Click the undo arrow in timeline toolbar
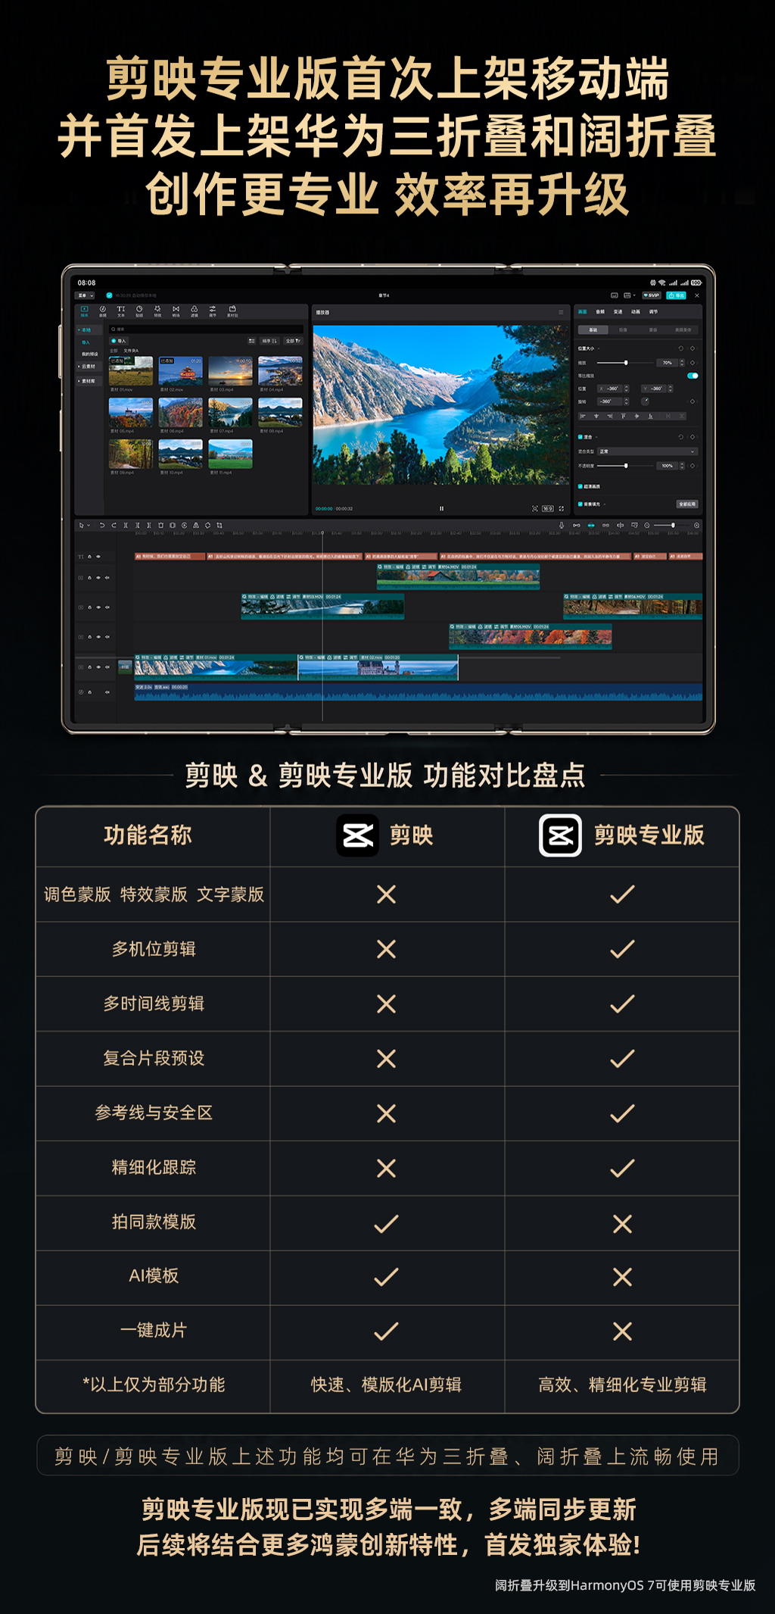Screen dimensions: 775x1614 (x=102, y=526)
